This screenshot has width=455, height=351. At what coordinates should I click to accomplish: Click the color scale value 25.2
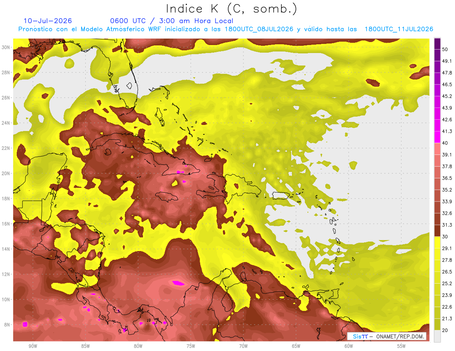point(447,284)
